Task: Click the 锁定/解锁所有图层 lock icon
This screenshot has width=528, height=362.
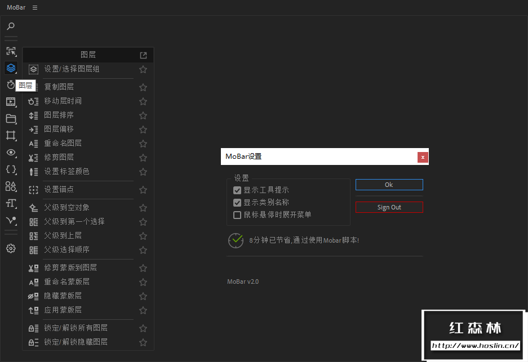Action: 33,328
